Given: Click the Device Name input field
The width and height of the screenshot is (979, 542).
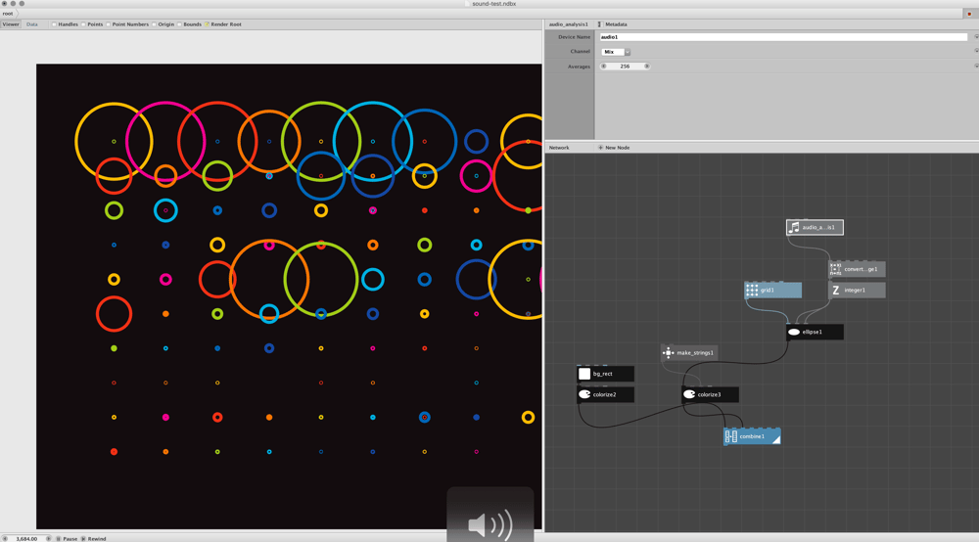Looking at the screenshot, I should [783, 37].
